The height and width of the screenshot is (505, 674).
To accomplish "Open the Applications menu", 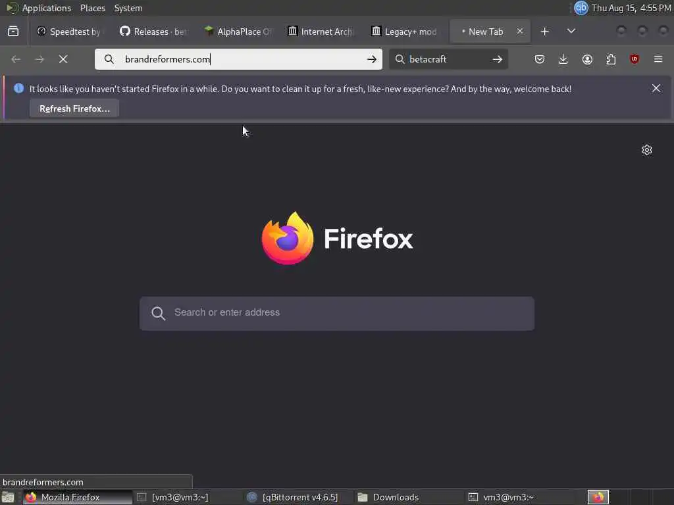I will coord(47,8).
